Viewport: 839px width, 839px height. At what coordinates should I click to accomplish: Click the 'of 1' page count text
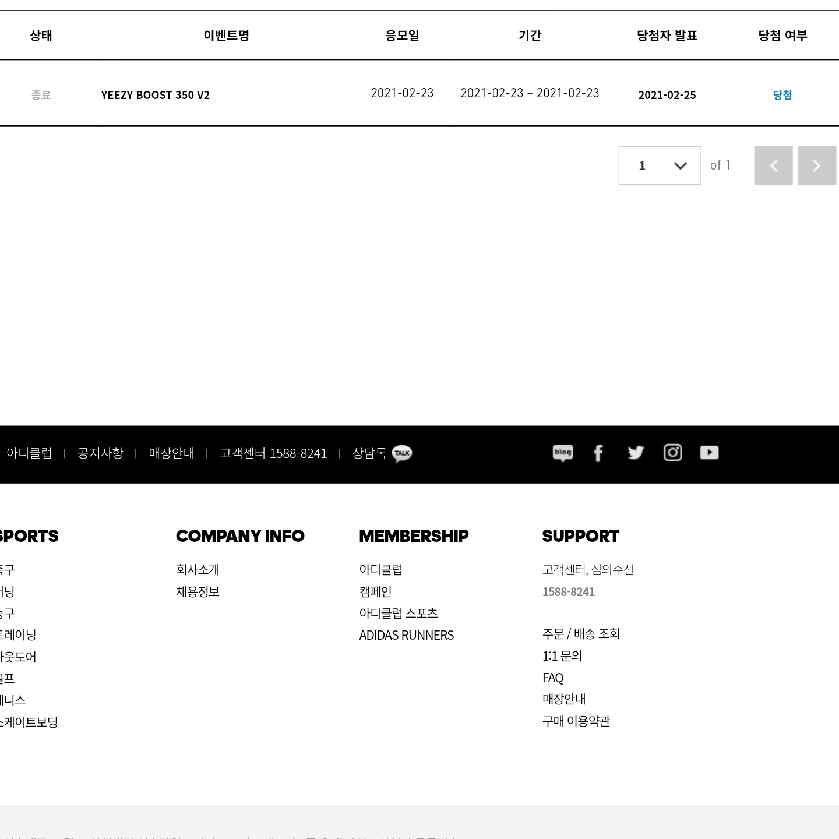[720, 165]
